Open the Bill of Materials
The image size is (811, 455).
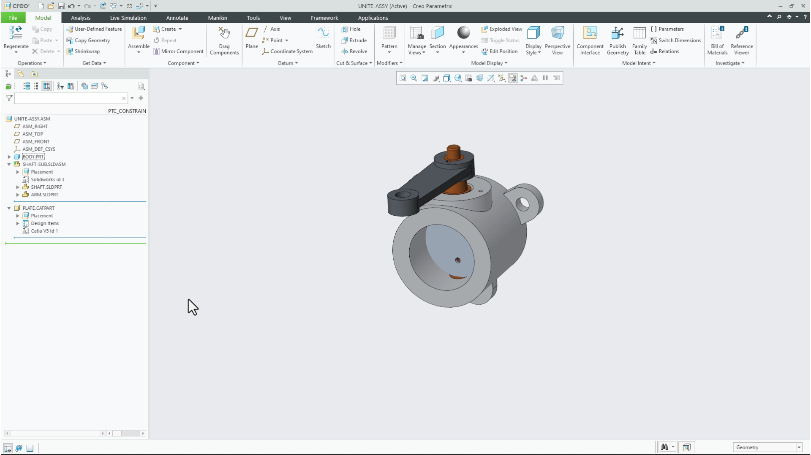[x=717, y=41]
